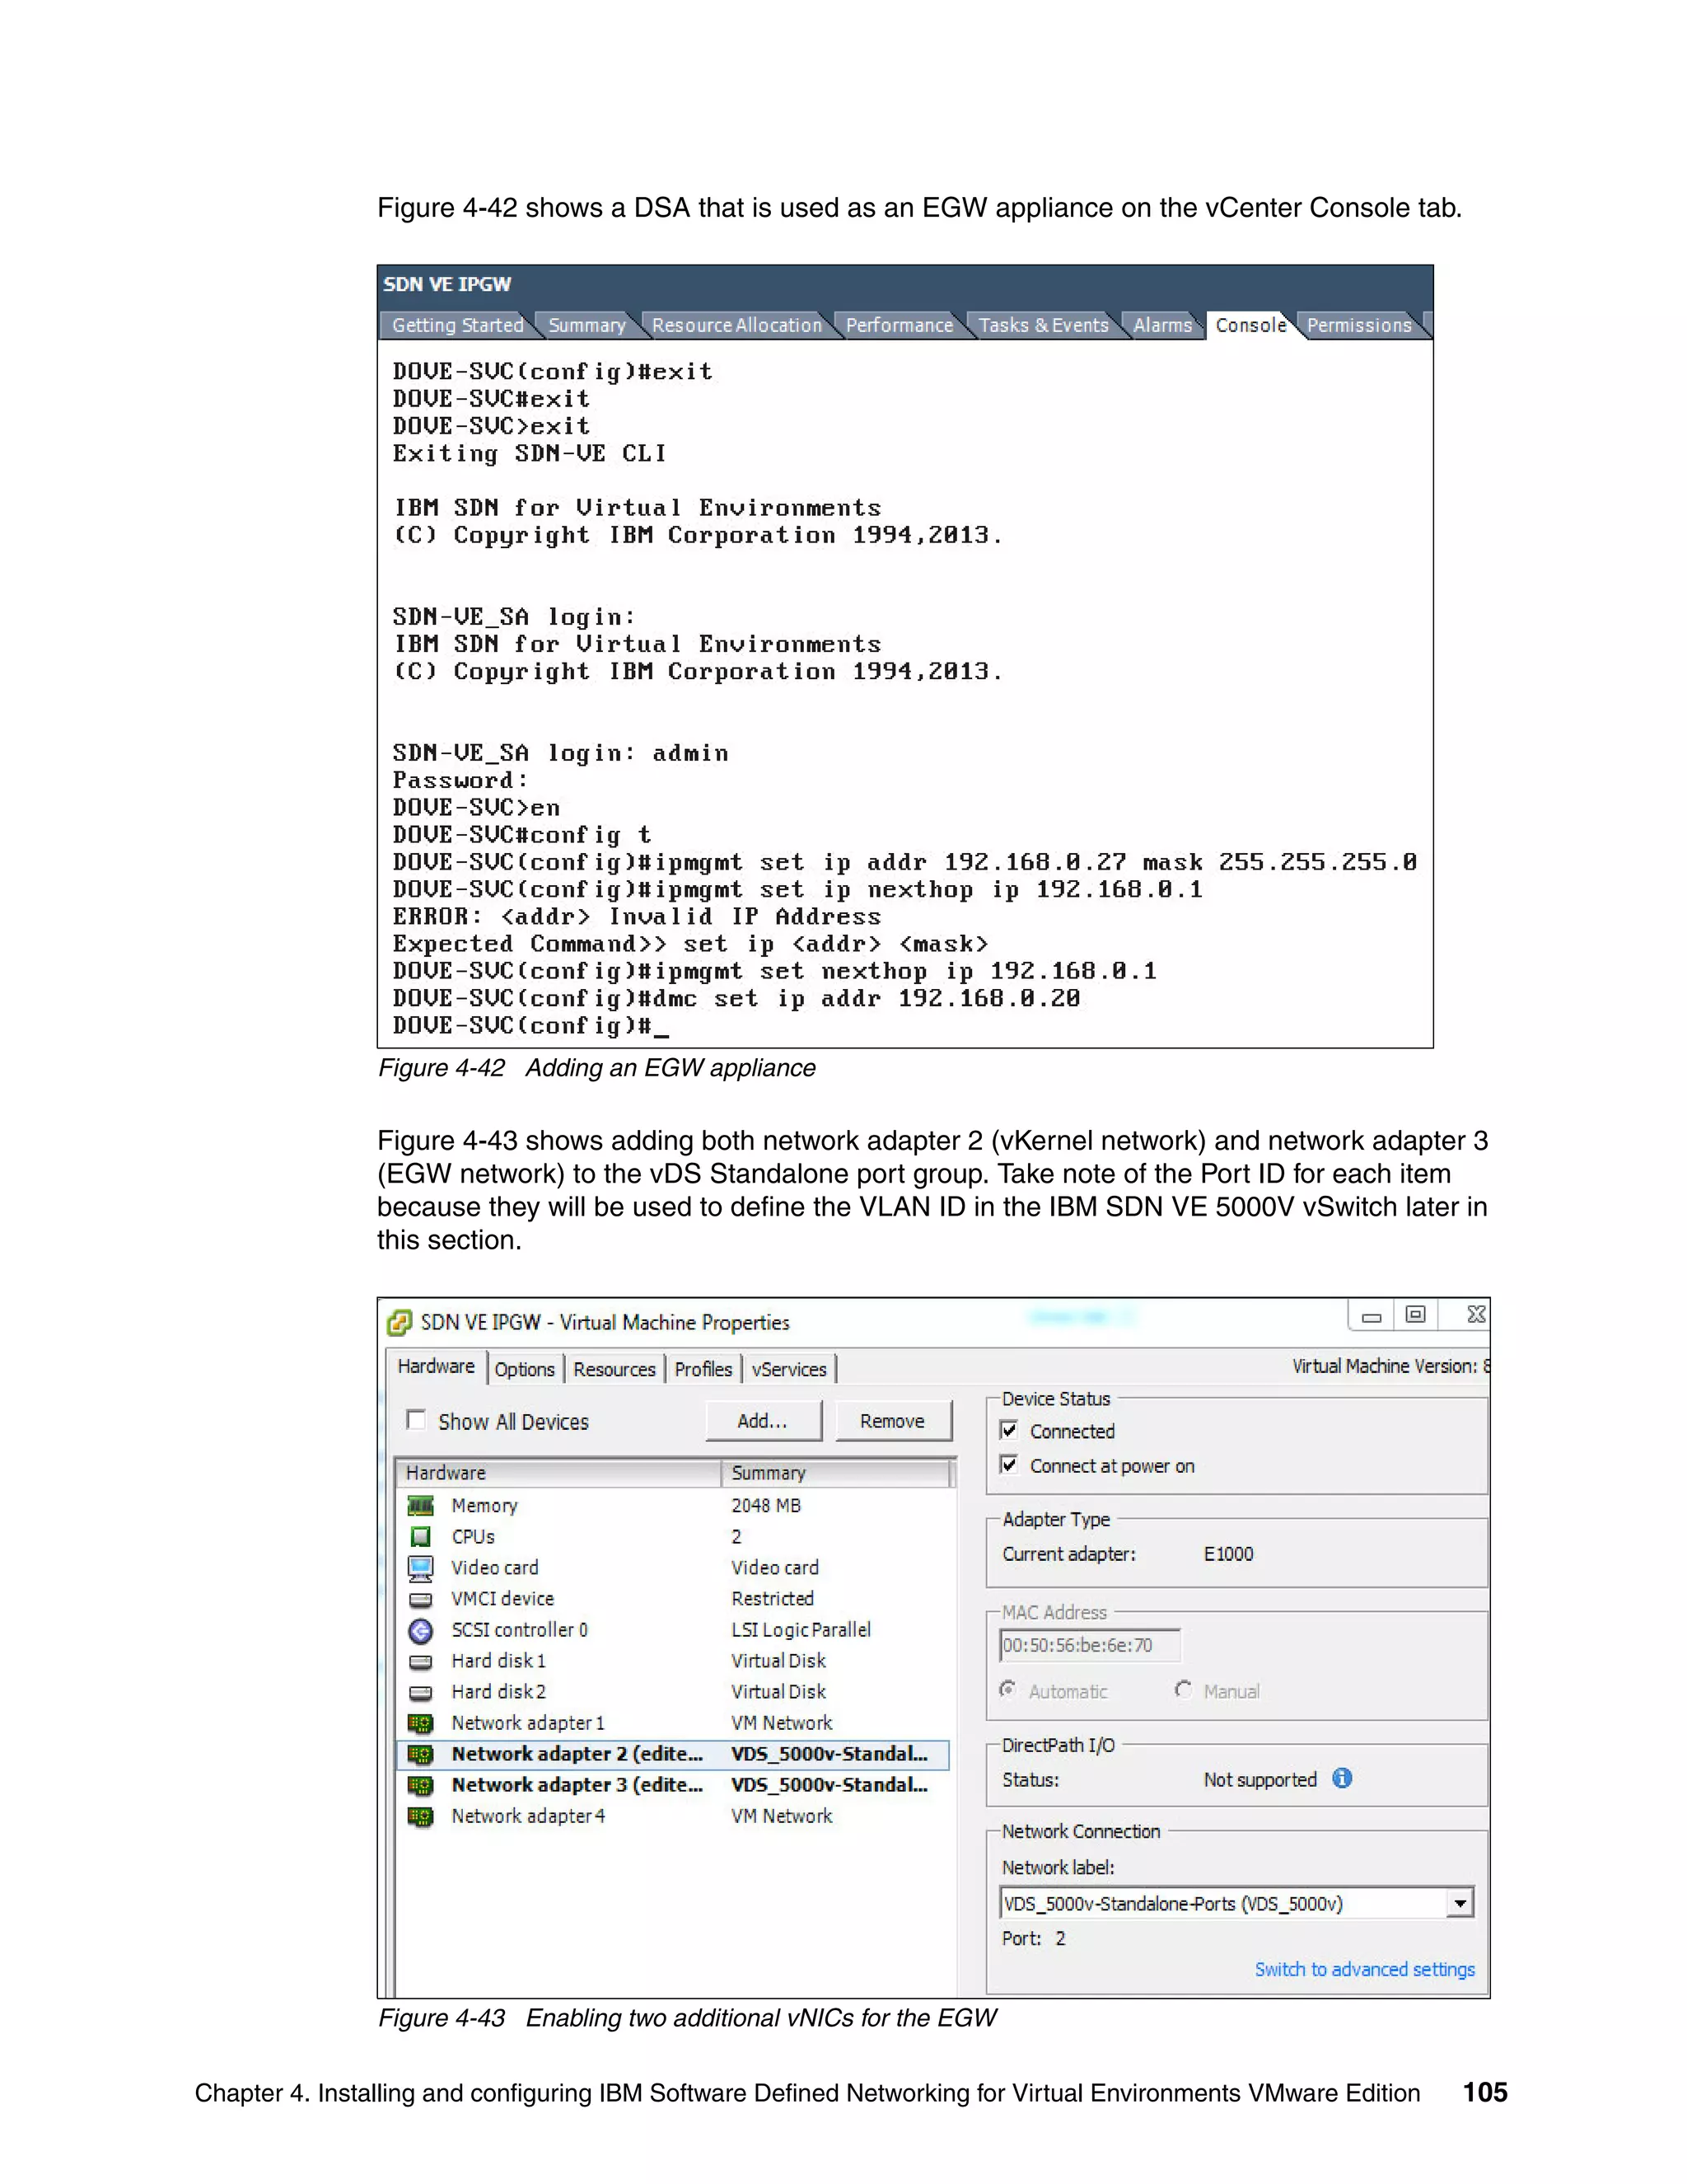Click the SCSI controller 0 icon
The height and width of the screenshot is (2184, 1687).
point(421,1630)
